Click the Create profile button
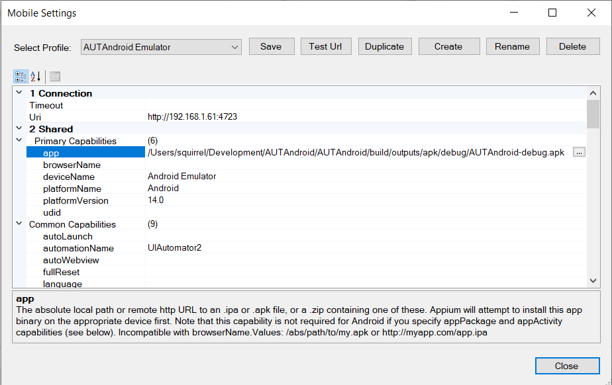612x385 pixels. click(x=448, y=46)
